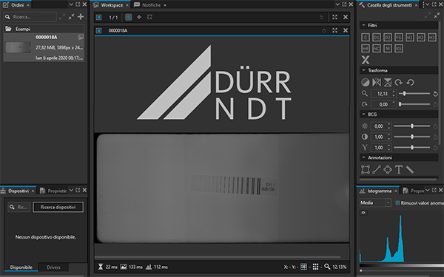
Task: Adjust the brightness slider in BCG
Action: [x=412, y=126]
